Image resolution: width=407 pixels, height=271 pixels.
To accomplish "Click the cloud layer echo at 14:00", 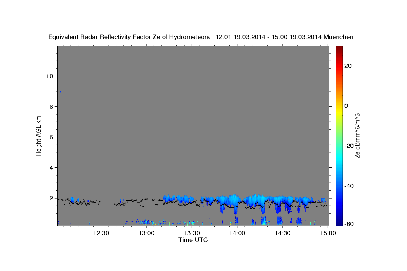I will 235,203.
